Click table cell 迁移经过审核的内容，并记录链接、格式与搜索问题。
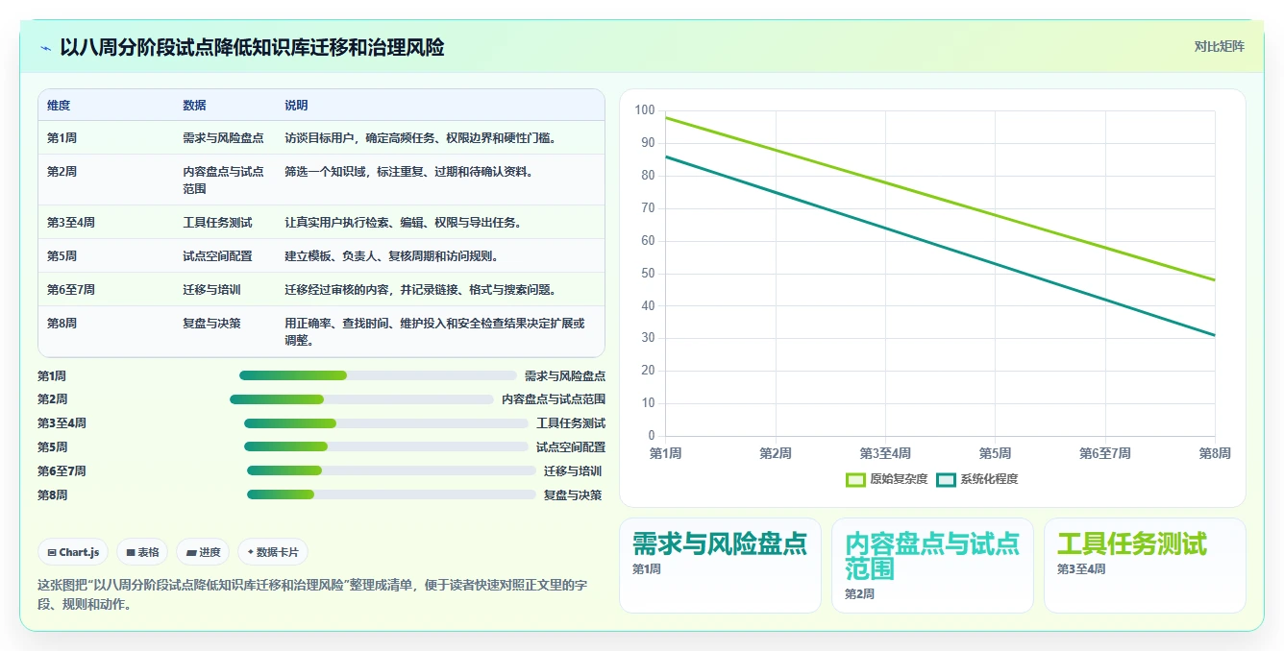Image resolution: width=1284 pixels, height=651 pixels. pos(420,290)
